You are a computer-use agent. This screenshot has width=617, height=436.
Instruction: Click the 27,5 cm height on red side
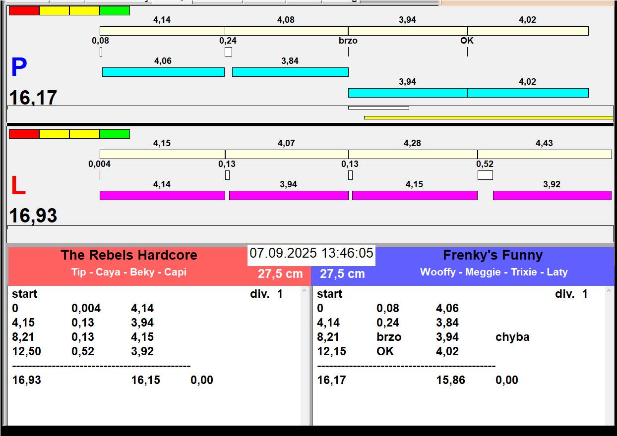(x=280, y=273)
